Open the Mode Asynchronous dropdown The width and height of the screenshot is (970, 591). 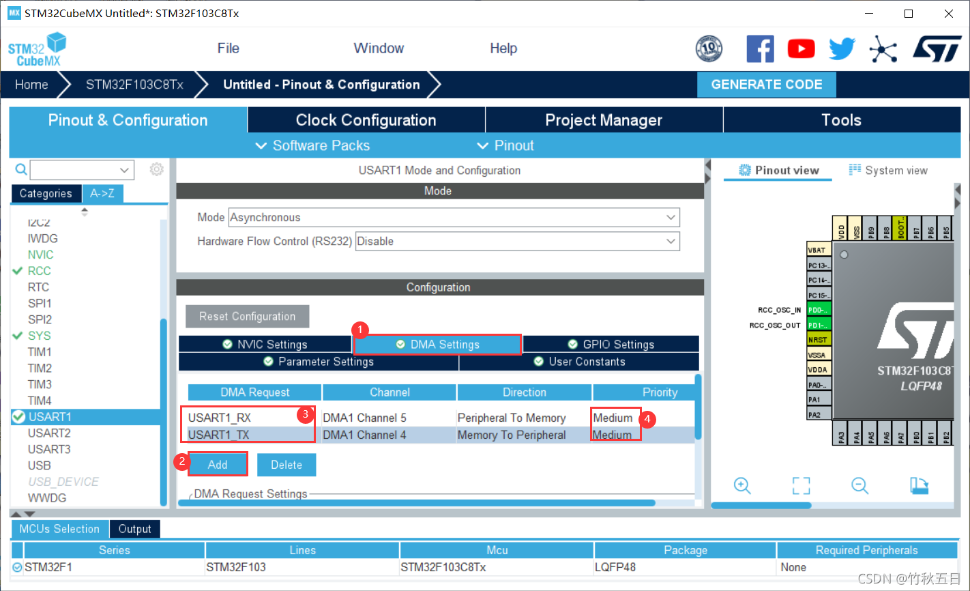671,218
